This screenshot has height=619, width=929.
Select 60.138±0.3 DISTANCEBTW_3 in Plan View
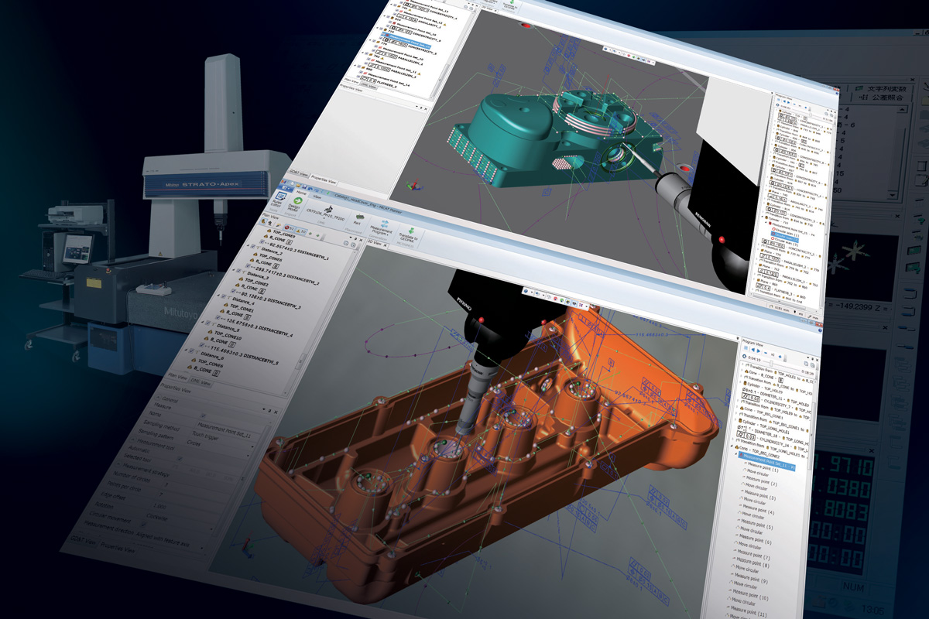click(x=270, y=301)
